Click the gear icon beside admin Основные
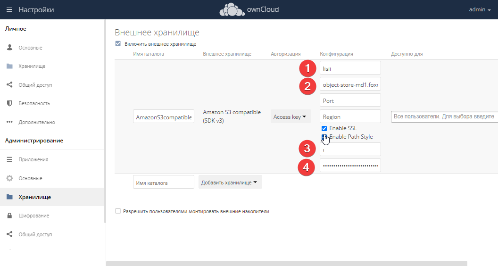 [x=9, y=178]
